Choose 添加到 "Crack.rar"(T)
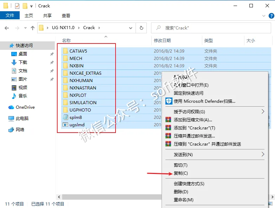 pos(215,128)
